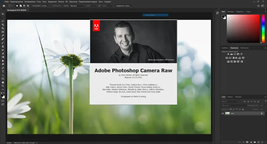This screenshot has width=267, height=144.
Task: Select the Move tool in the toolbar
Action: pos(3,14)
